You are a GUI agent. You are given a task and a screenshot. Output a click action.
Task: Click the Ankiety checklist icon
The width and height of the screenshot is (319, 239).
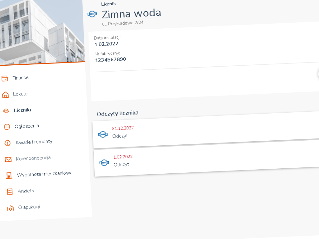pos(10,192)
